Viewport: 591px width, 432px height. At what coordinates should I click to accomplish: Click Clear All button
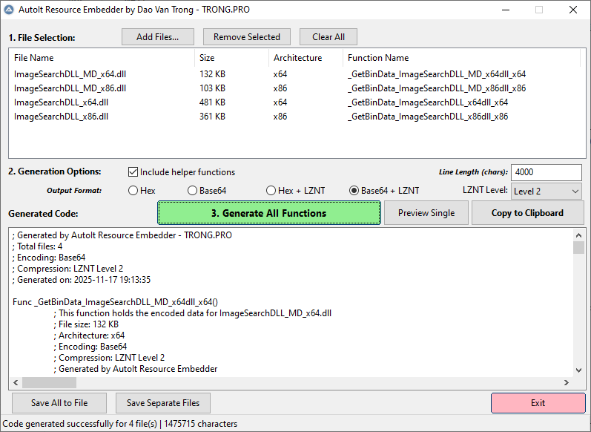pyautogui.click(x=328, y=37)
